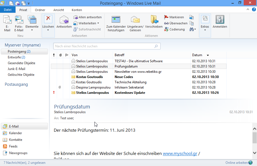Collapse the ribbon with the chevron arrow

coord(248,9)
